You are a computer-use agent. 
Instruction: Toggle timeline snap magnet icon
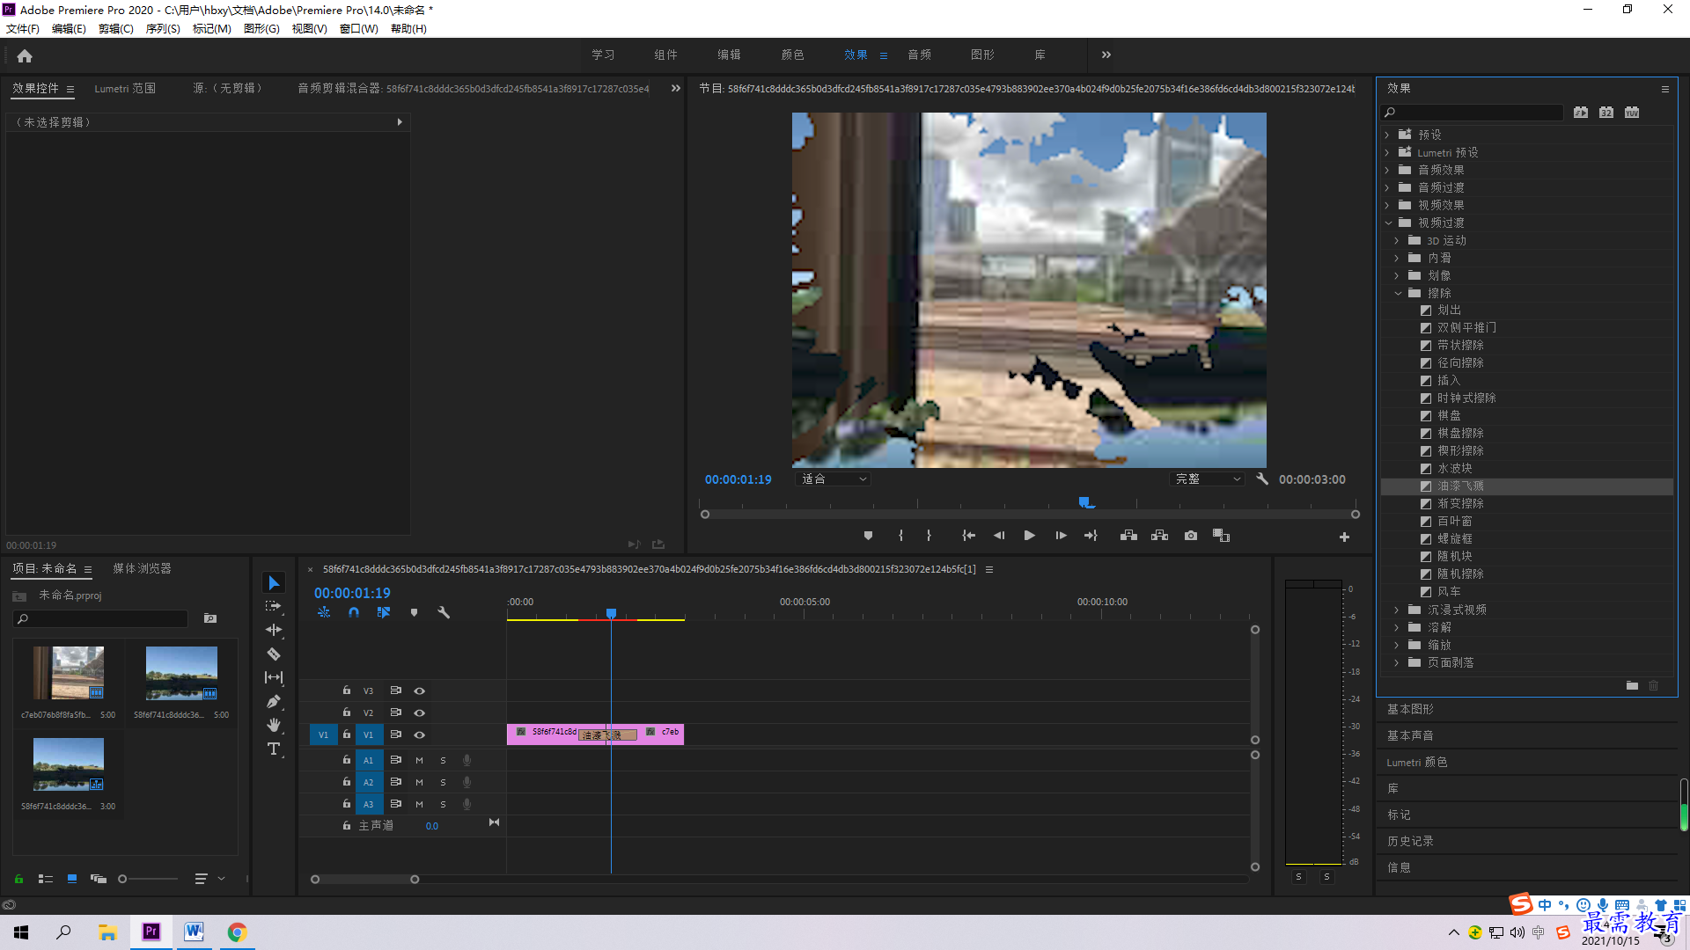click(354, 612)
